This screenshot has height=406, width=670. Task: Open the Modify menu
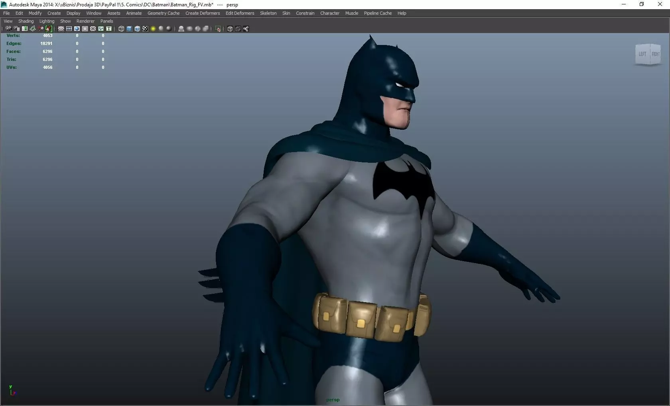[35, 13]
